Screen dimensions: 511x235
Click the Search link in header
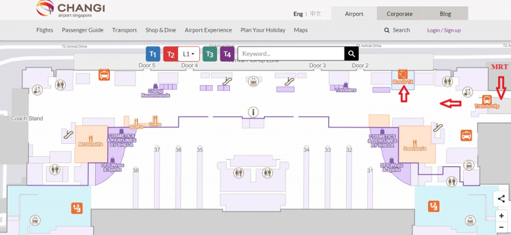point(397,30)
